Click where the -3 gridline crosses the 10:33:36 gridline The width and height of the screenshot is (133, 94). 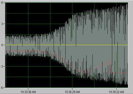28,67
